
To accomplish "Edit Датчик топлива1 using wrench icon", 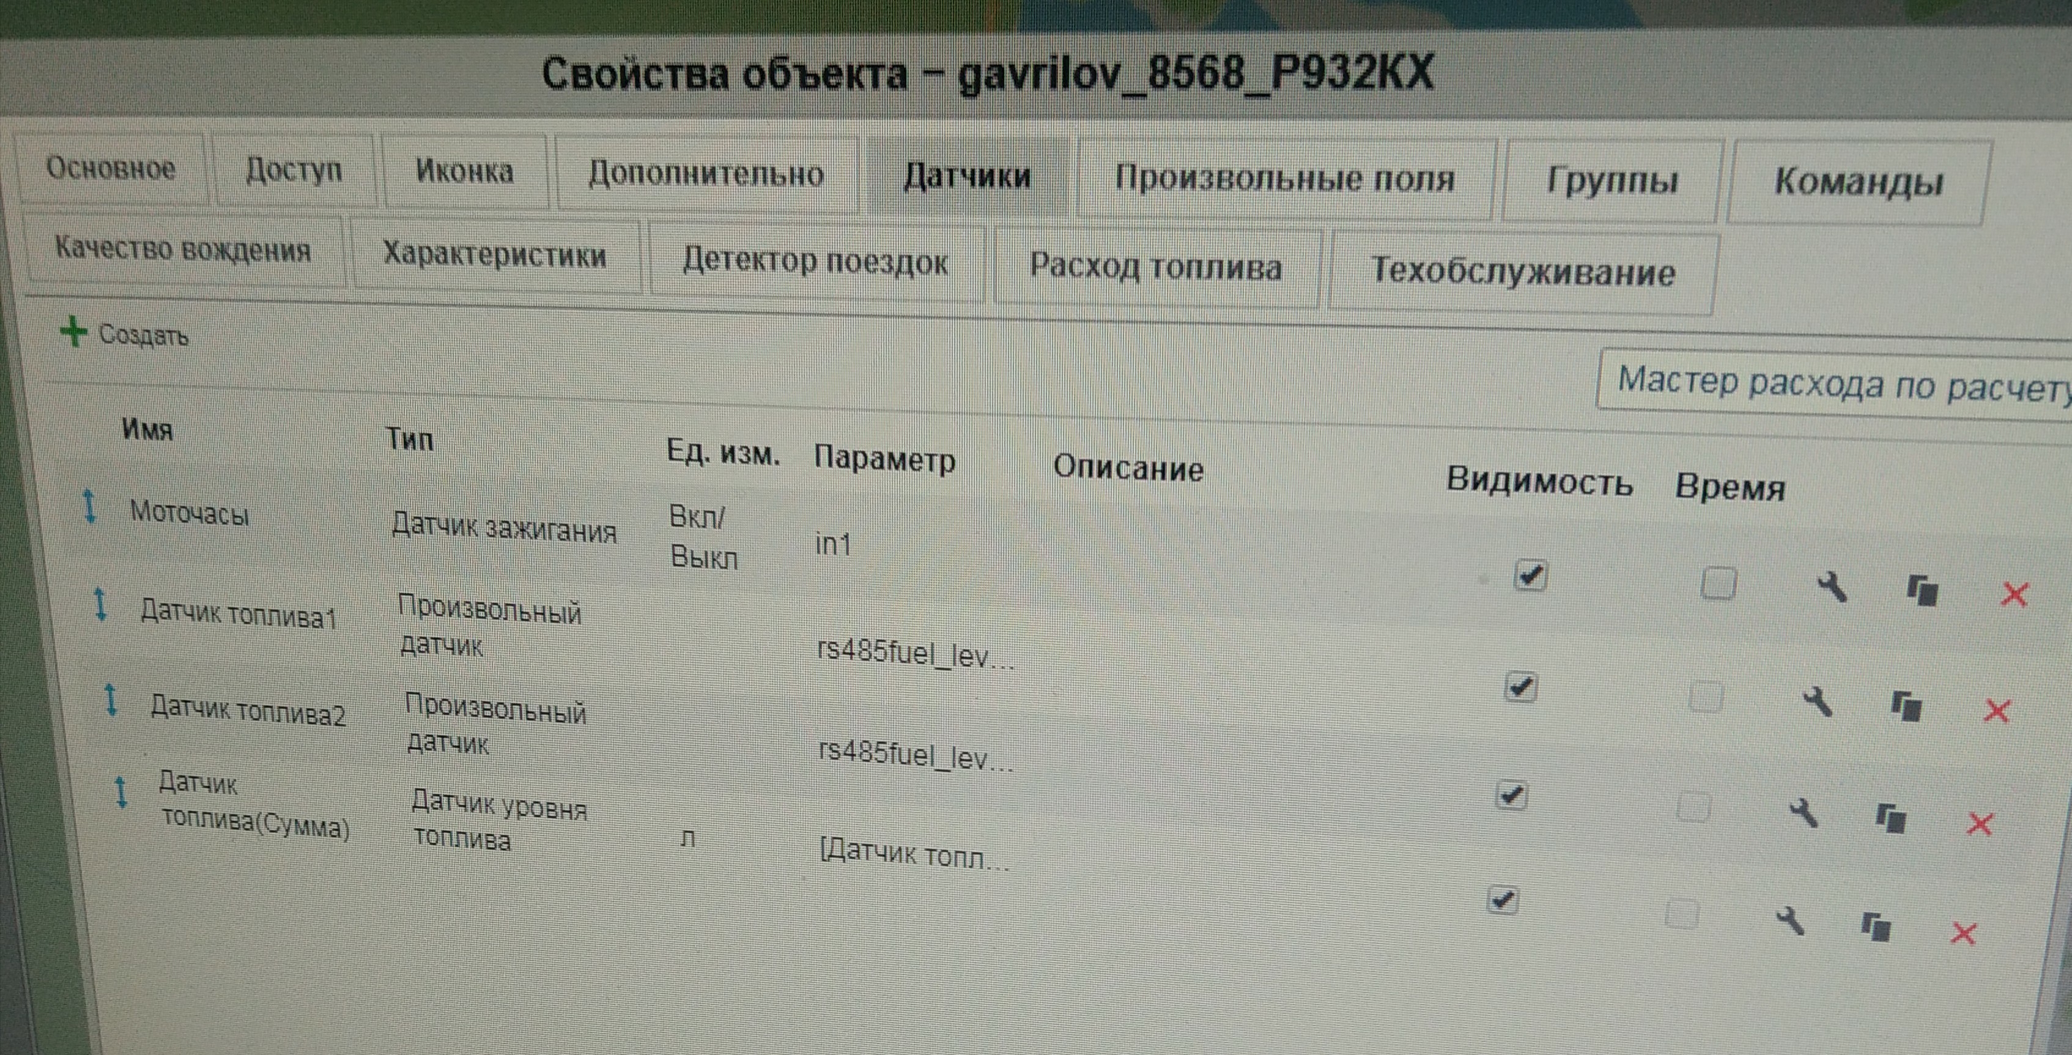I will tap(1816, 701).
